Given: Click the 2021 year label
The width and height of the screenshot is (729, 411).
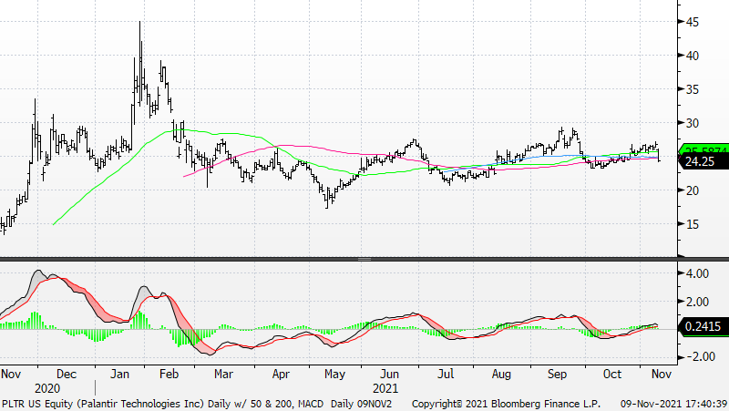Looking at the screenshot, I should pos(385,389).
